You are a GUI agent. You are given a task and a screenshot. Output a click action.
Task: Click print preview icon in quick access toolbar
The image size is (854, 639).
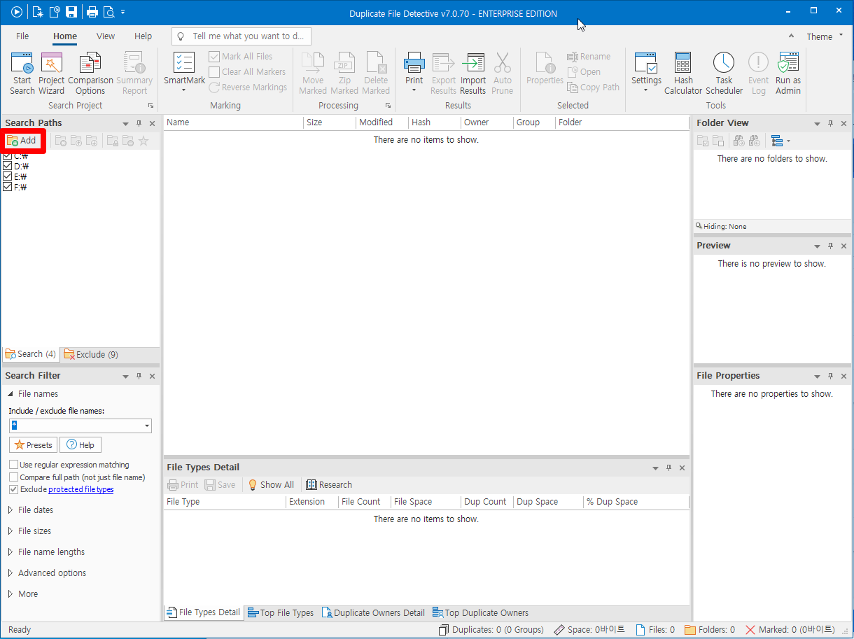(108, 12)
